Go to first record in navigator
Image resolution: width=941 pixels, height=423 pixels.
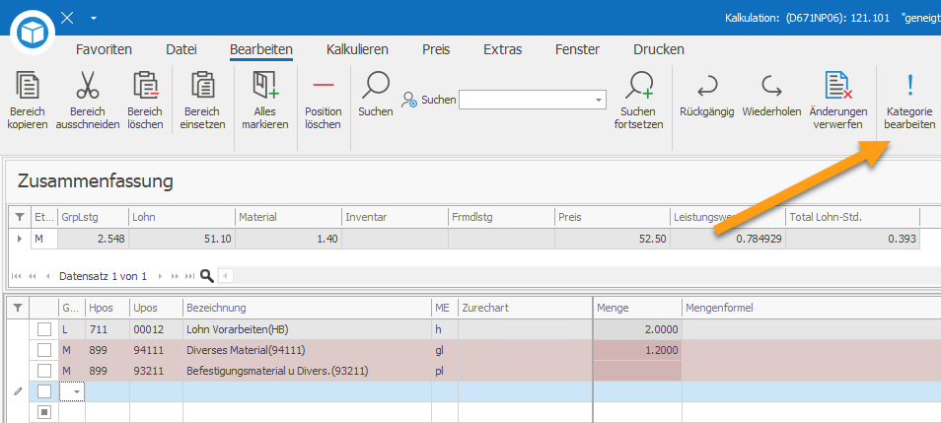tap(16, 277)
